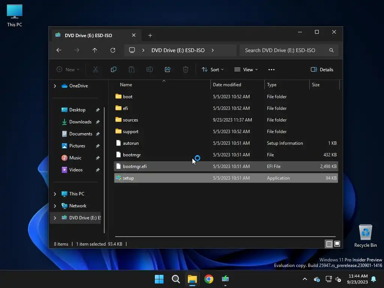Open the Sort dropdown
Viewport: 384px width, 288px height.
click(x=213, y=69)
